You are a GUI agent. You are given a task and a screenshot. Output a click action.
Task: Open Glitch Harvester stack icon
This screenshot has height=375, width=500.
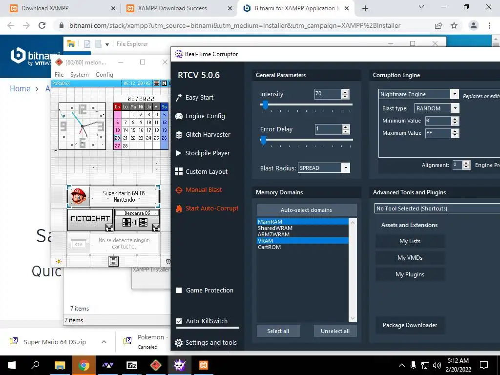[179, 135]
